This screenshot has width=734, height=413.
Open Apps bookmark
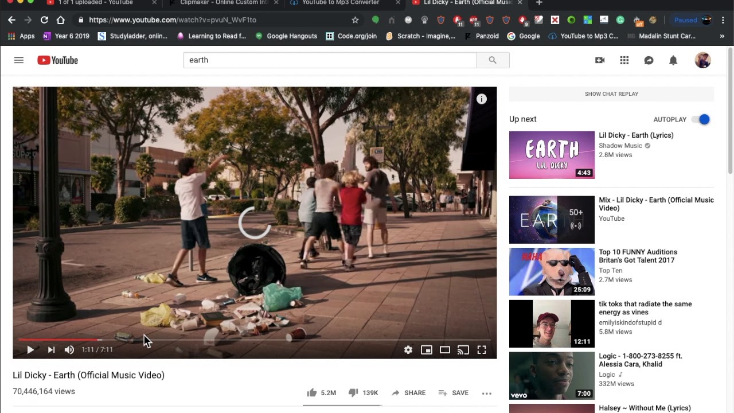[x=21, y=36]
